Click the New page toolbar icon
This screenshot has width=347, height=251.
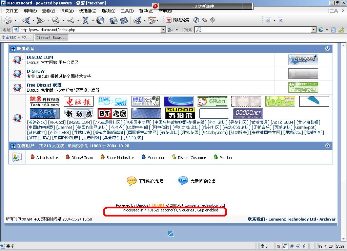point(8,20)
